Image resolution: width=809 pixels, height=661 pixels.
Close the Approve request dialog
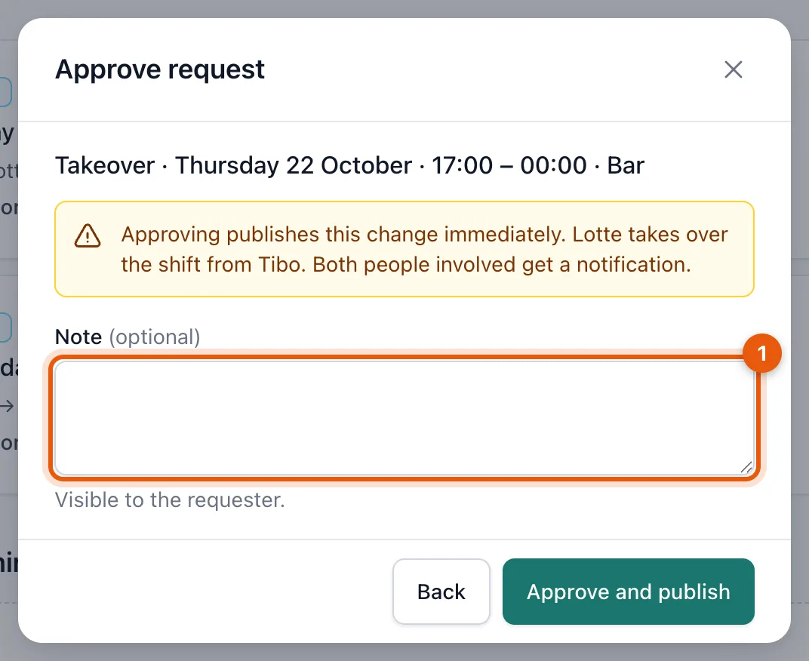[734, 69]
